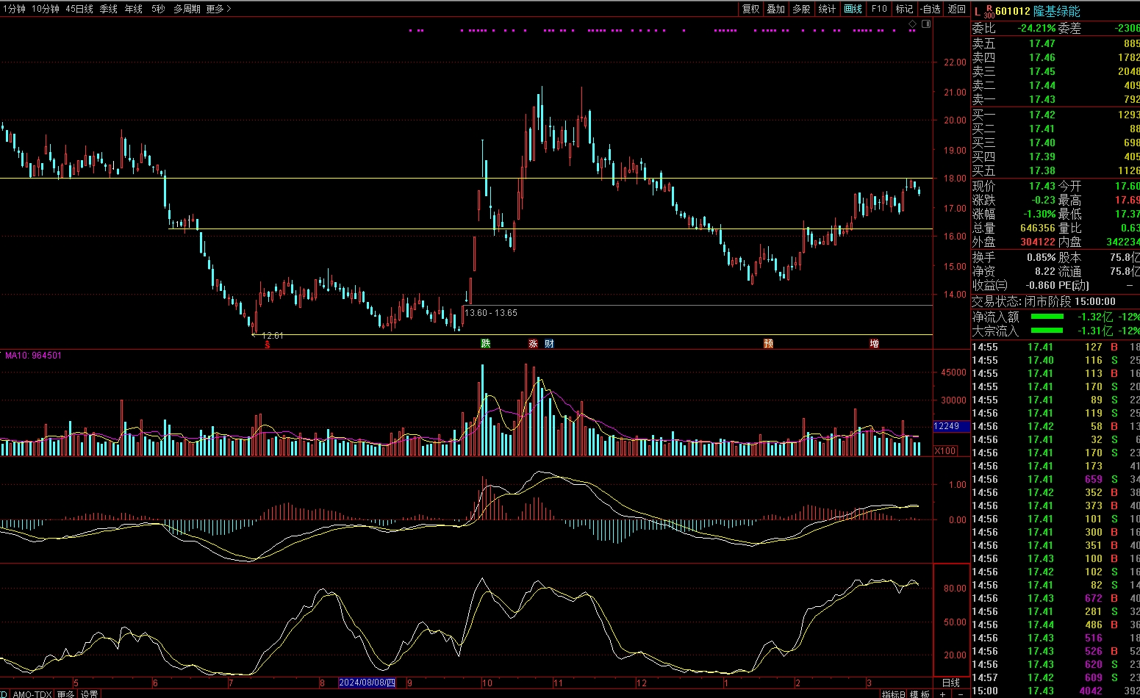Open the blue 财 financial report marker
Viewport: 1140px width, 698px height.
pyautogui.click(x=549, y=344)
